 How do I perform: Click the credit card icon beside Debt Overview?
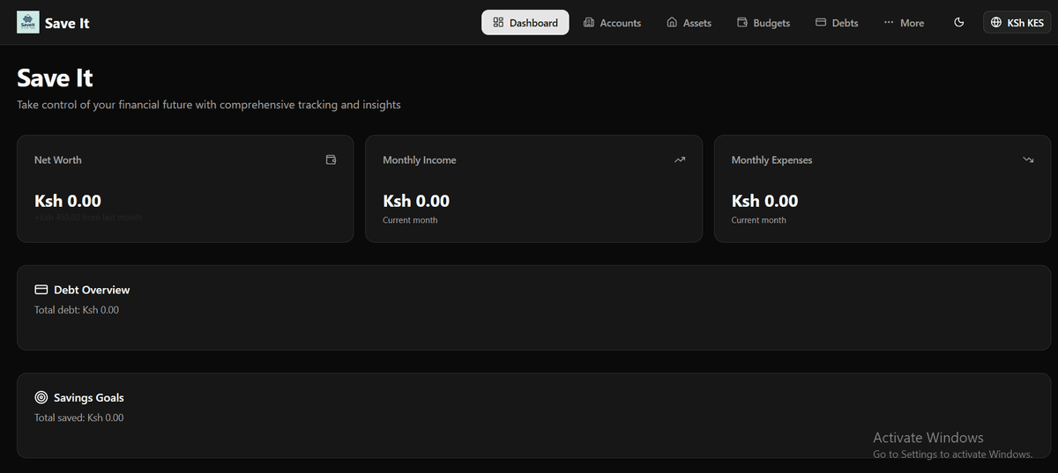41,290
